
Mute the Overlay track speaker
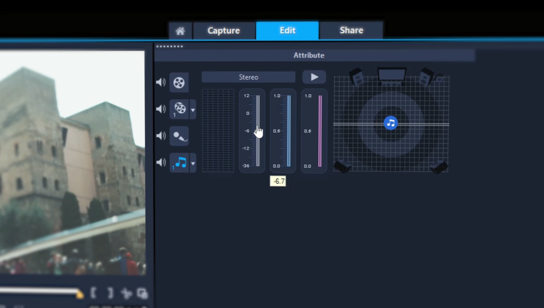coord(161,109)
